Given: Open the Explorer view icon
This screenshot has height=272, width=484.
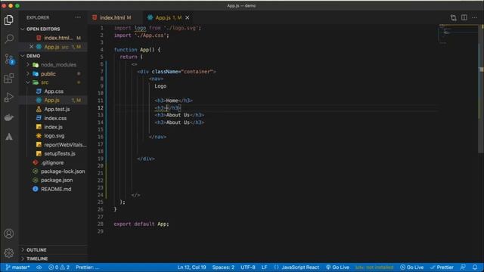Looking at the screenshot, I should [9, 20].
